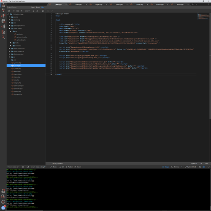Click the Publish button
The width and height of the screenshot is (211, 211).
click(x=69, y=167)
